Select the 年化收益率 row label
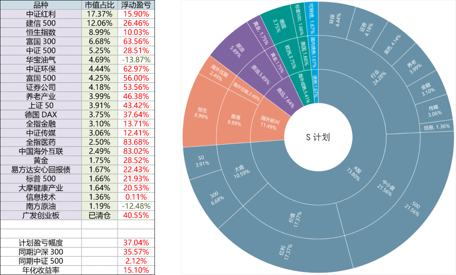Viewport: 456px width, 275px height. 41,270
